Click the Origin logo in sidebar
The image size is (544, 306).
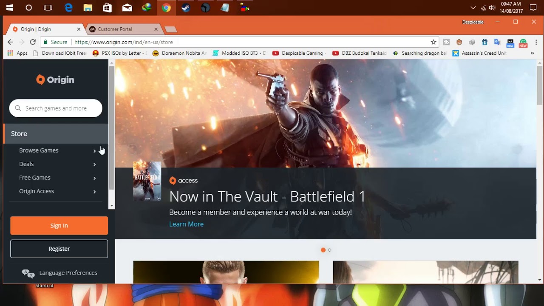click(x=55, y=79)
